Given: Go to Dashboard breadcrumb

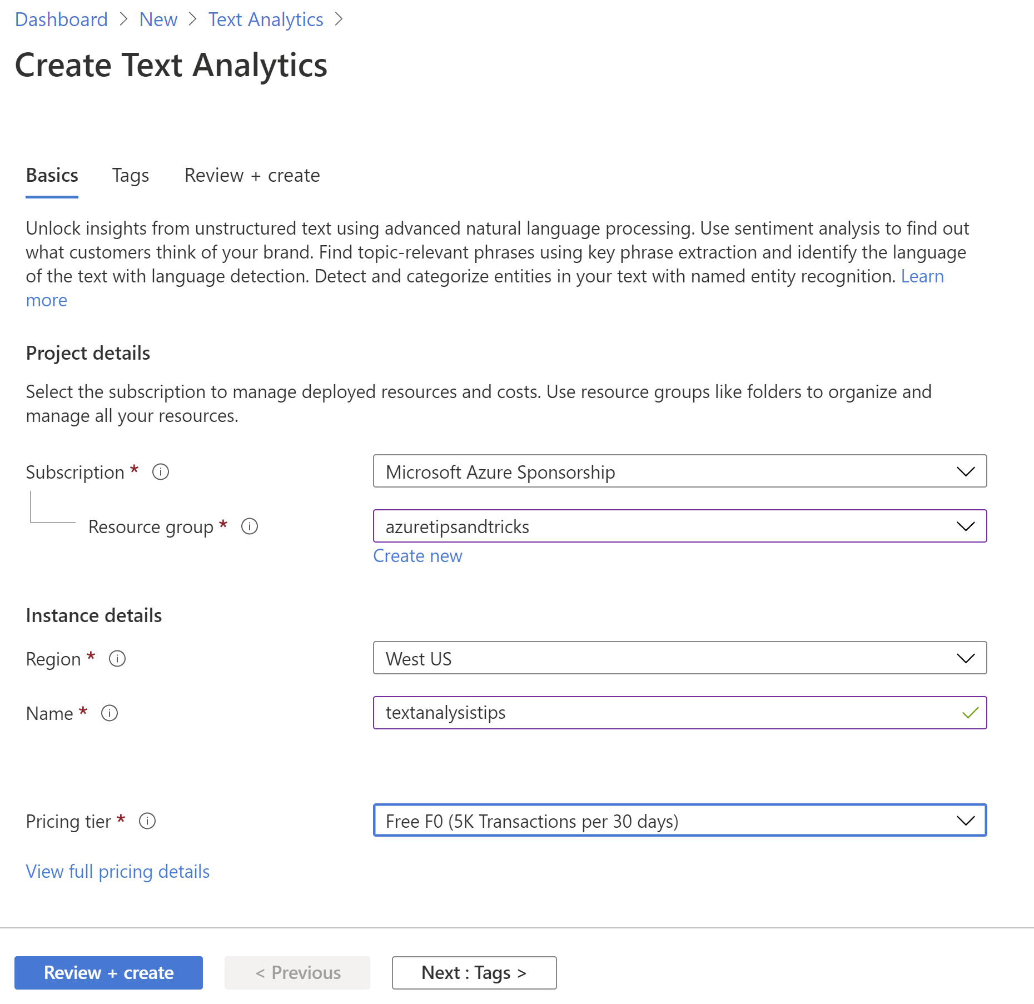Looking at the screenshot, I should (61, 19).
